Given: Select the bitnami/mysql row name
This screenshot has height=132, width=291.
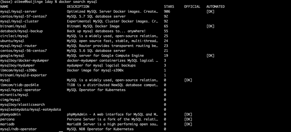Looking at the screenshot, I should pos(13,26).
